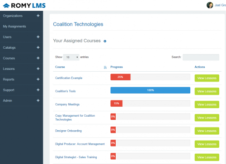Expand Organizations with its plus icon
The height and width of the screenshot is (164, 226).
click(x=38, y=16)
